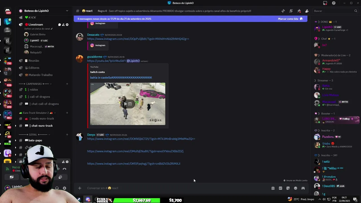Open the call-of-dragons channel
Screen dimensions: 361x203
[x=44, y=97]
